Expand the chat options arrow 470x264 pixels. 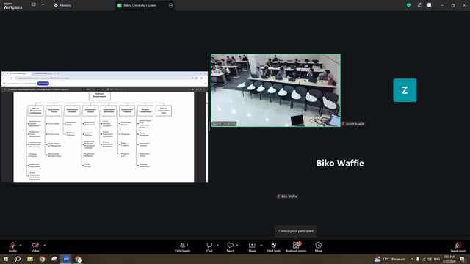tap(217, 245)
